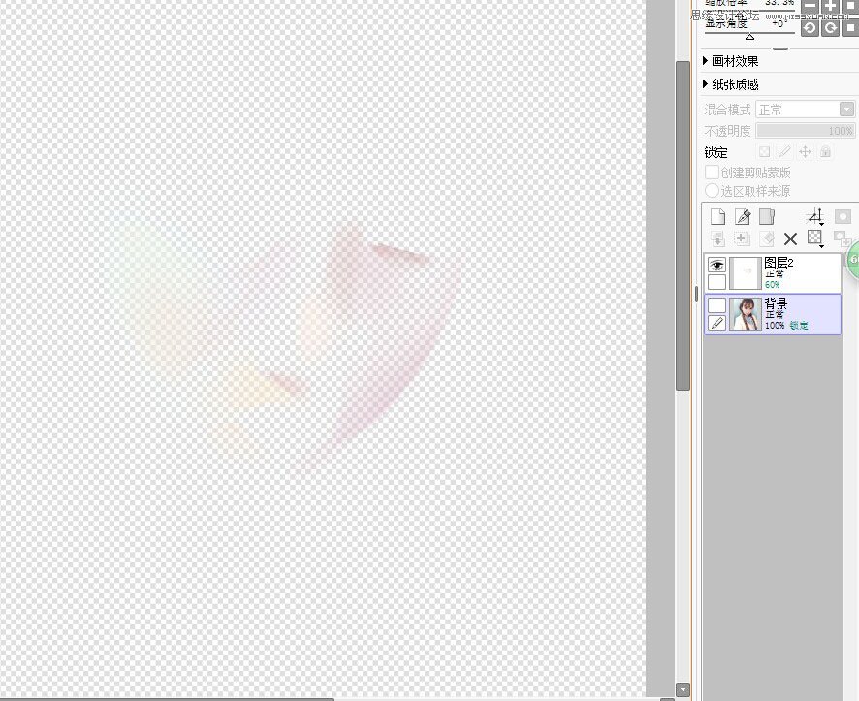859x701 pixels.
Task: Rotate the view counterclockwise
Action: click(810, 27)
